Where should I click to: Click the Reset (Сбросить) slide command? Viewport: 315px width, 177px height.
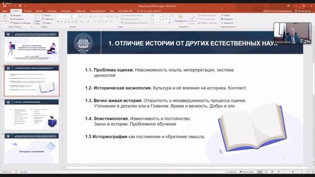click(x=48, y=19)
